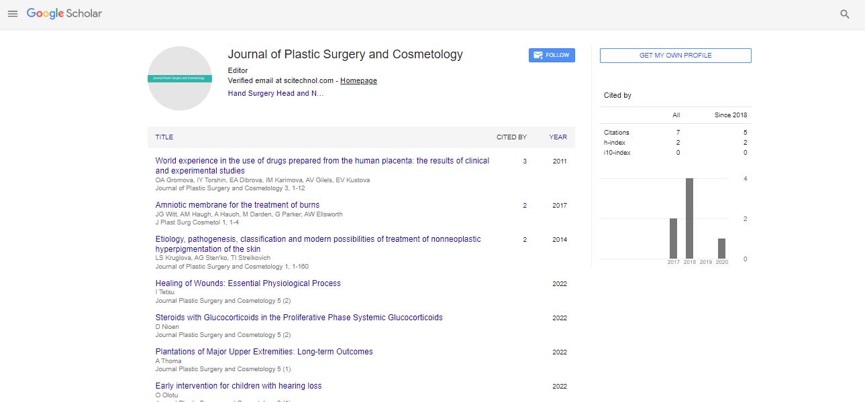Screen dimensions: 865x402
Task: Open Etiology of hyperpigmentation article
Action: click(x=318, y=244)
